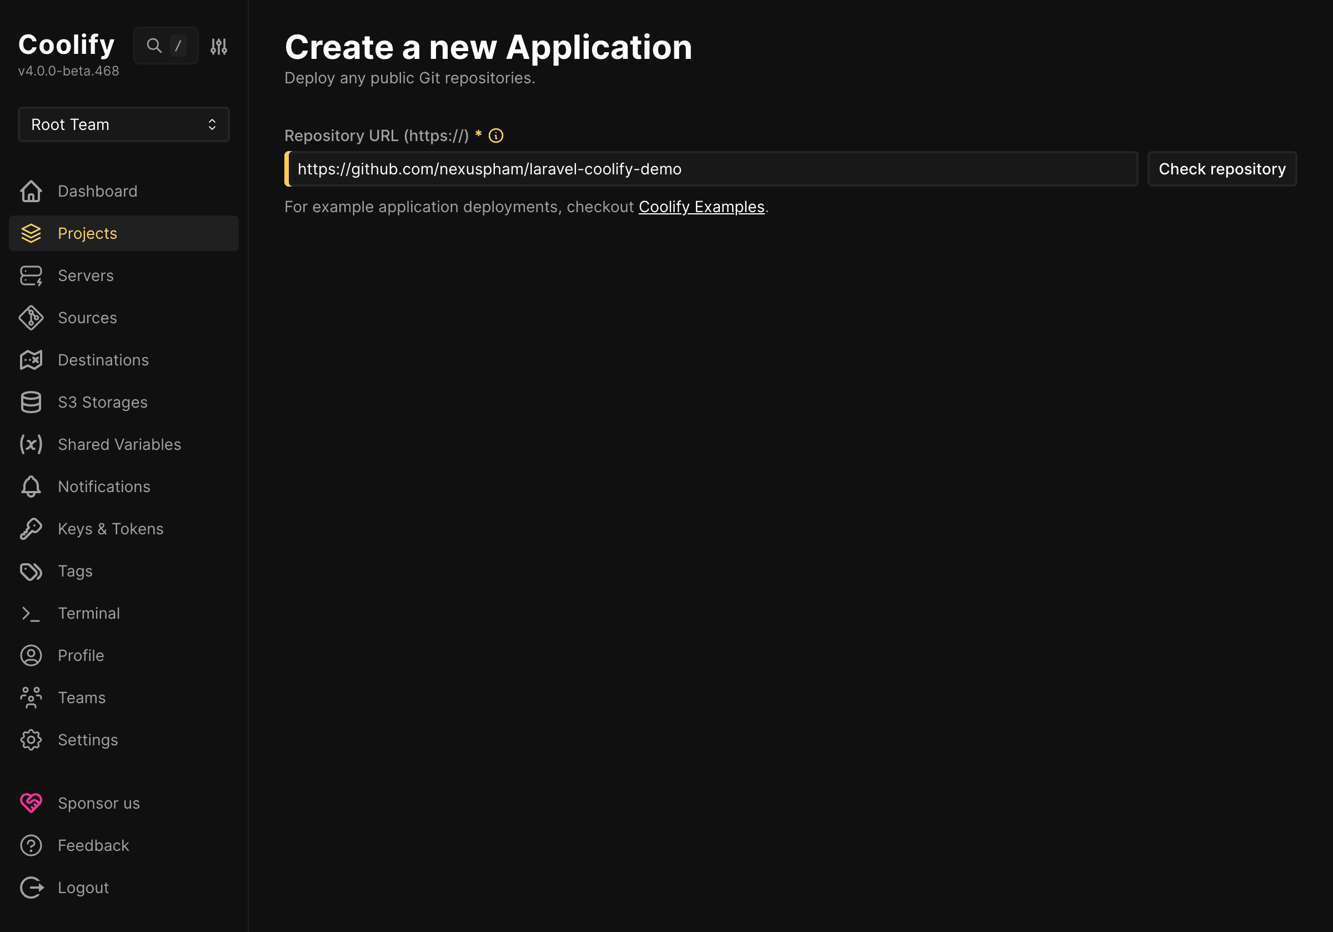Expand the Root Team selector

(x=123, y=124)
